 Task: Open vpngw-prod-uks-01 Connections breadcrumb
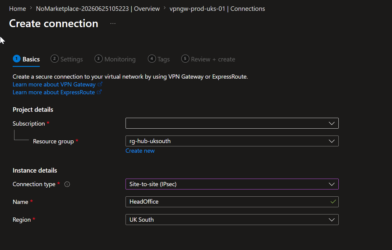217,9
